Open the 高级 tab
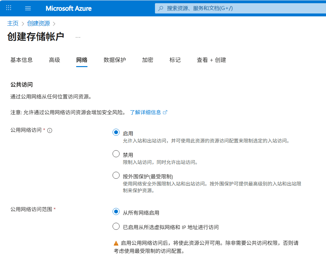The height and width of the screenshot is (259, 326). point(54,60)
